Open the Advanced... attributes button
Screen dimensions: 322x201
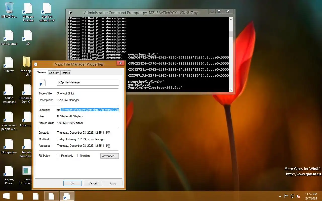(109, 156)
